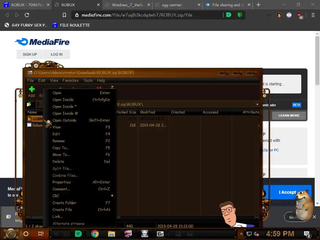Click LOG IN on MediaFire
The width and height of the screenshot is (320, 240).
click(57, 54)
